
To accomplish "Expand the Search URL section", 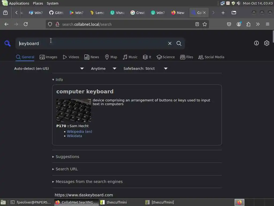I will [65, 169].
